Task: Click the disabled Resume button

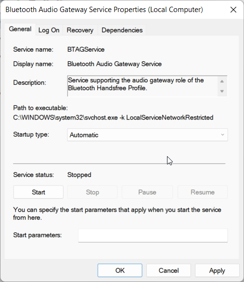Action: (x=203, y=192)
